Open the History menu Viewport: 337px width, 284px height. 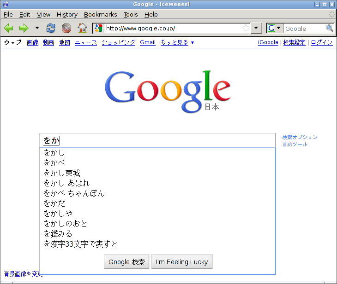click(x=67, y=15)
